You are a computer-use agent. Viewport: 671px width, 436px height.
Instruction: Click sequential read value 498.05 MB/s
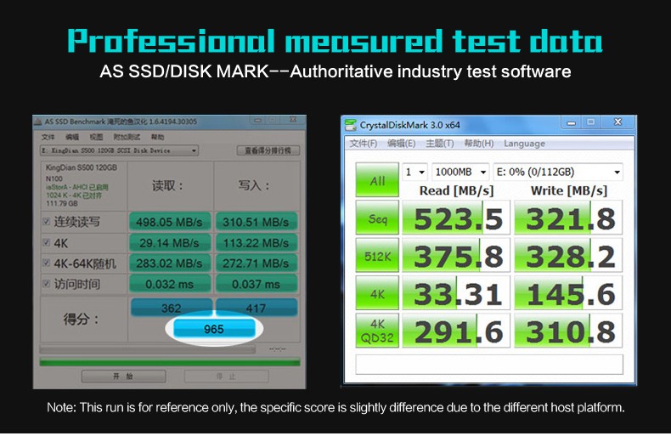(170, 222)
